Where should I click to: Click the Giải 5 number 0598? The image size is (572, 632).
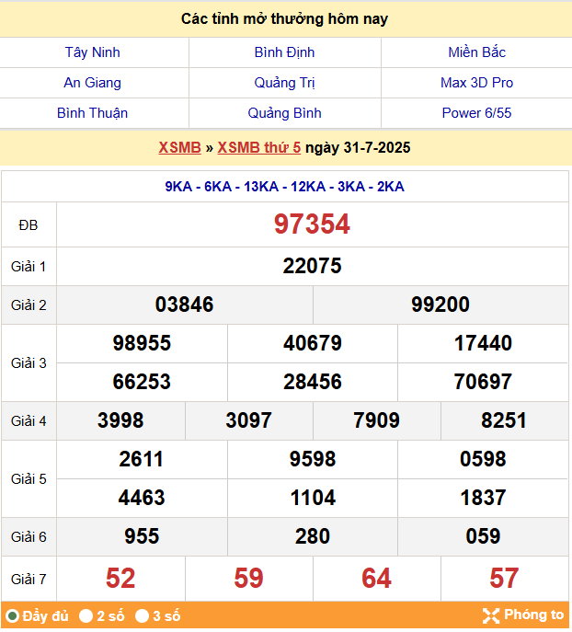(483, 459)
